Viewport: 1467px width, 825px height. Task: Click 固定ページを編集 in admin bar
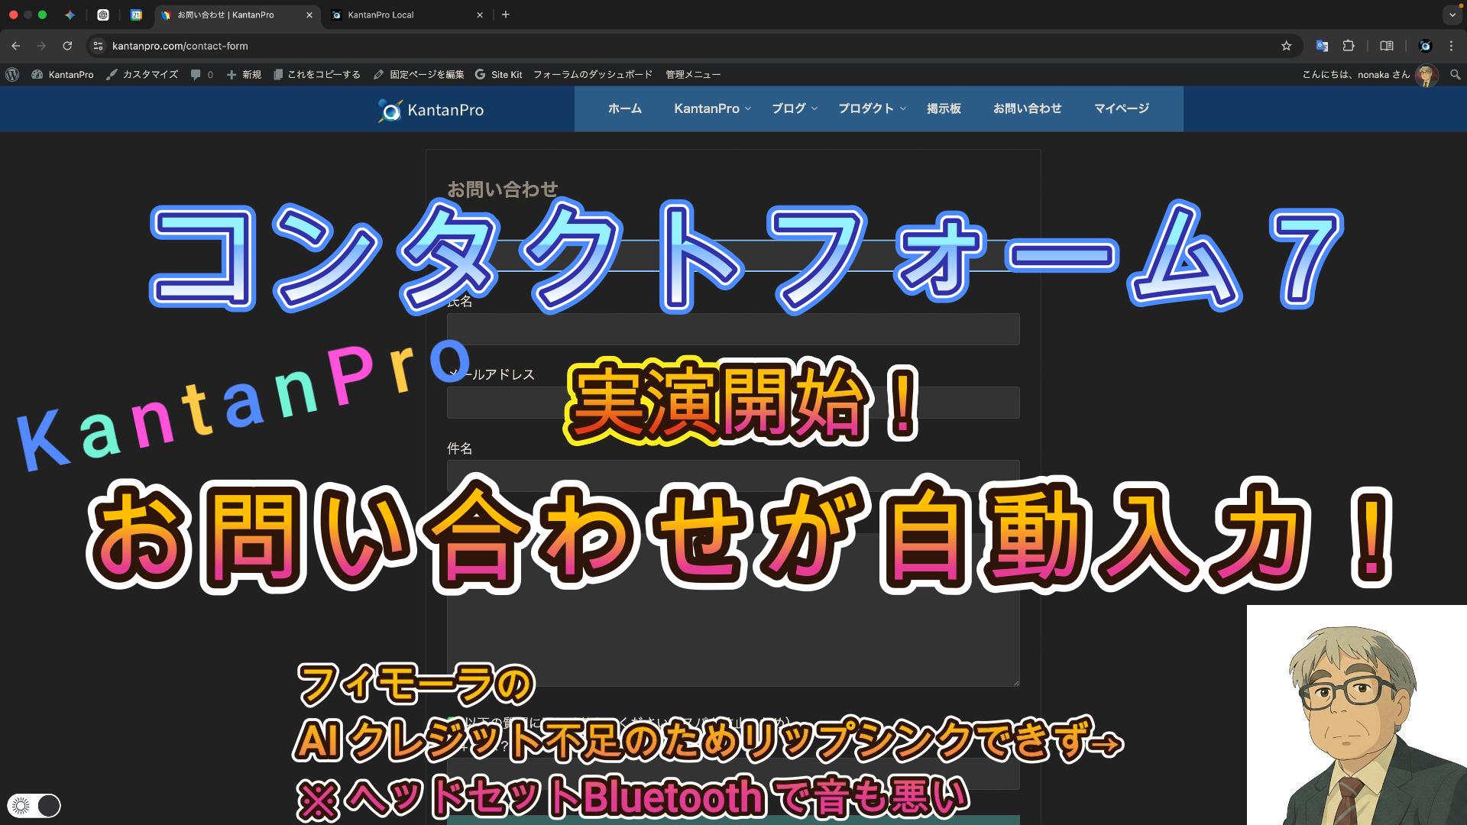[419, 74]
